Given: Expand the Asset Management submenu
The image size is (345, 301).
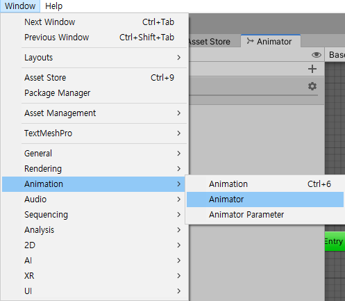Looking at the screenshot, I should [94, 113].
